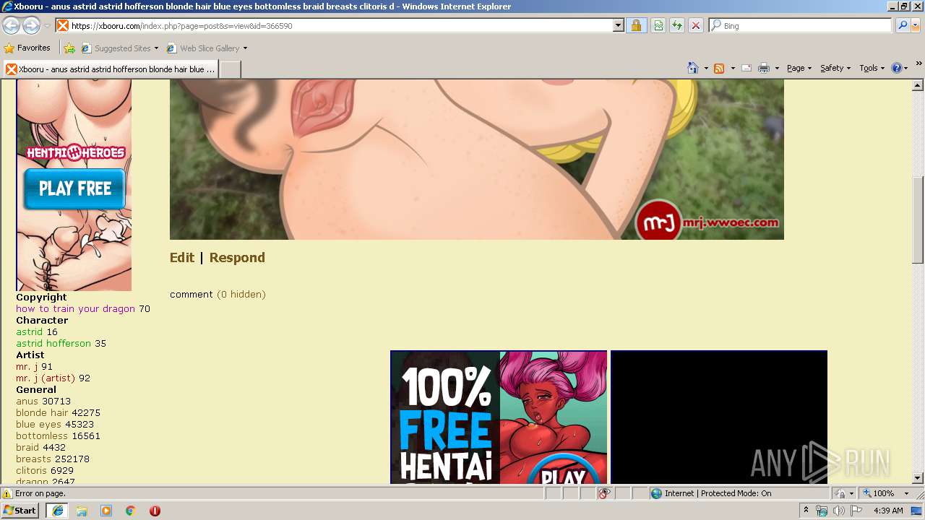Show hidden tray icons arrow
The height and width of the screenshot is (520, 925).
point(806,511)
